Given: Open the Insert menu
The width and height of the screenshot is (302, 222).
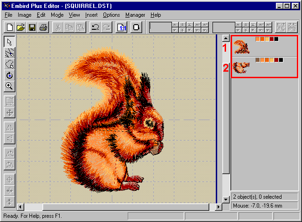Looking at the screenshot, I should click(91, 15).
